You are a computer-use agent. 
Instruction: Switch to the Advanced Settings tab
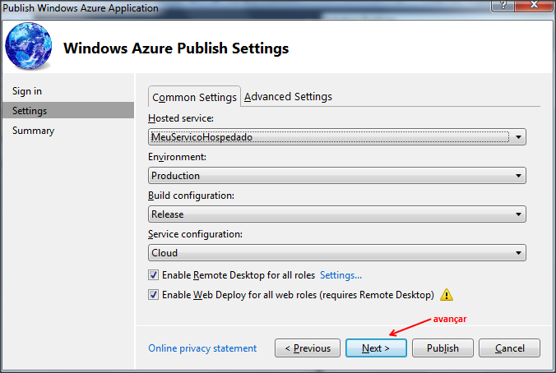point(288,97)
